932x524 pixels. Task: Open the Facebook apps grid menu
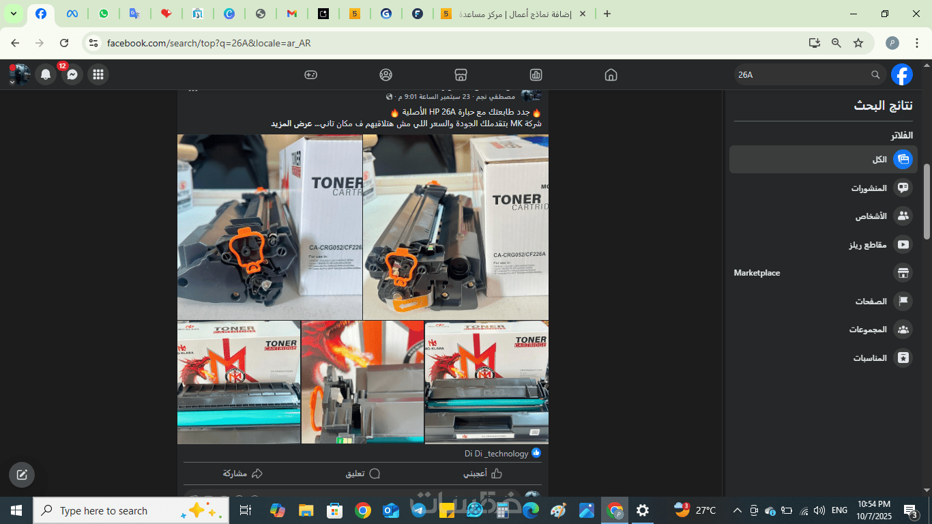[x=98, y=74]
